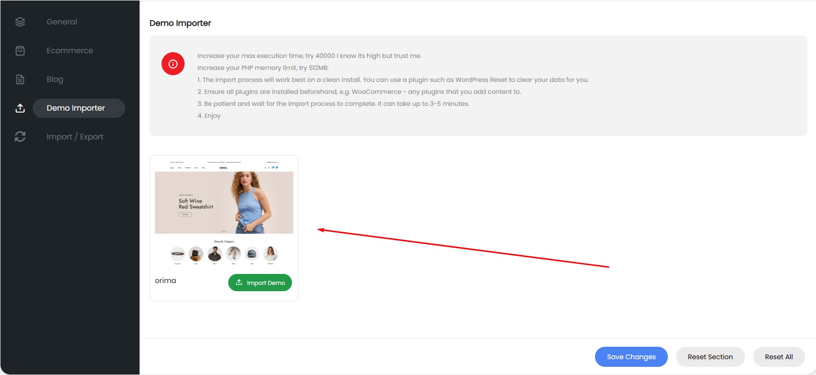
Task: Click the Ecommerce shopping bag icon
Action: pyautogui.click(x=20, y=51)
